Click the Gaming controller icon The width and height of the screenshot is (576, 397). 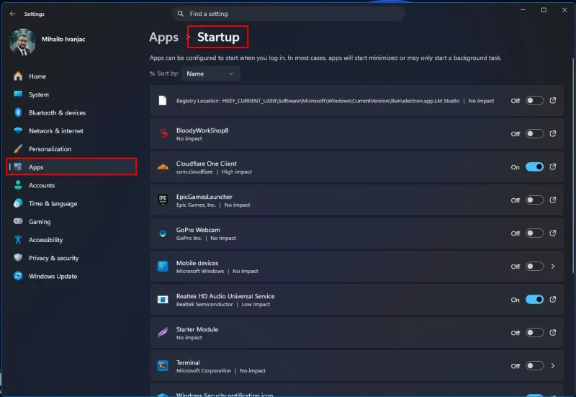point(18,221)
